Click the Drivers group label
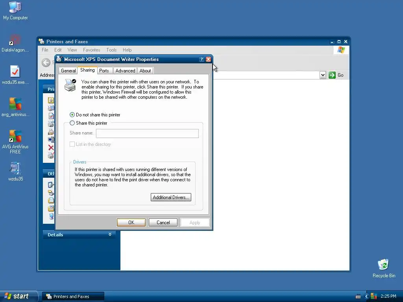Viewport: 403px width, 302px height. [79, 162]
